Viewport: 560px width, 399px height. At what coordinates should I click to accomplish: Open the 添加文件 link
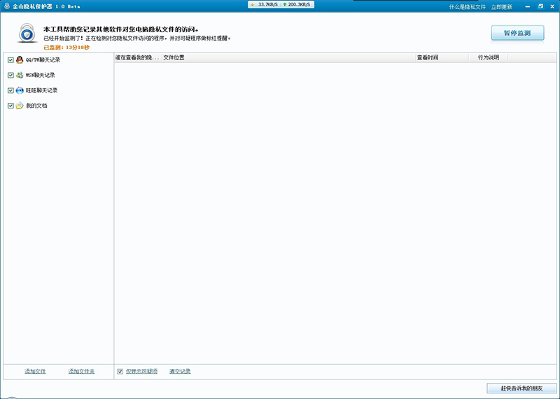click(x=35, y=372)
